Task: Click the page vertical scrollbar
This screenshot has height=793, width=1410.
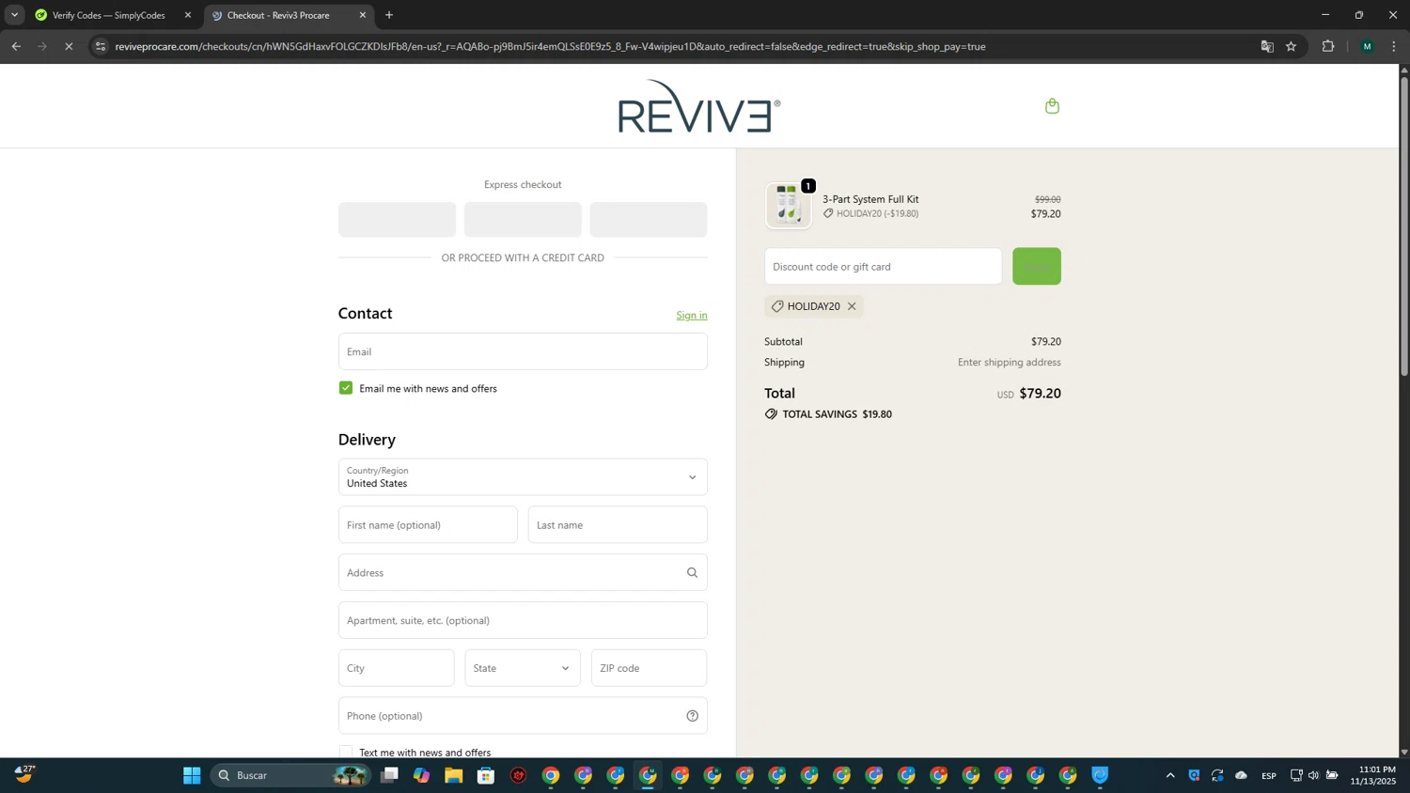Action: (1404, 225)
